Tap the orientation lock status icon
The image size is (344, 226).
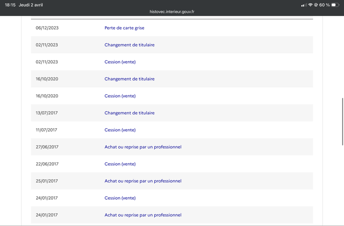316,5
